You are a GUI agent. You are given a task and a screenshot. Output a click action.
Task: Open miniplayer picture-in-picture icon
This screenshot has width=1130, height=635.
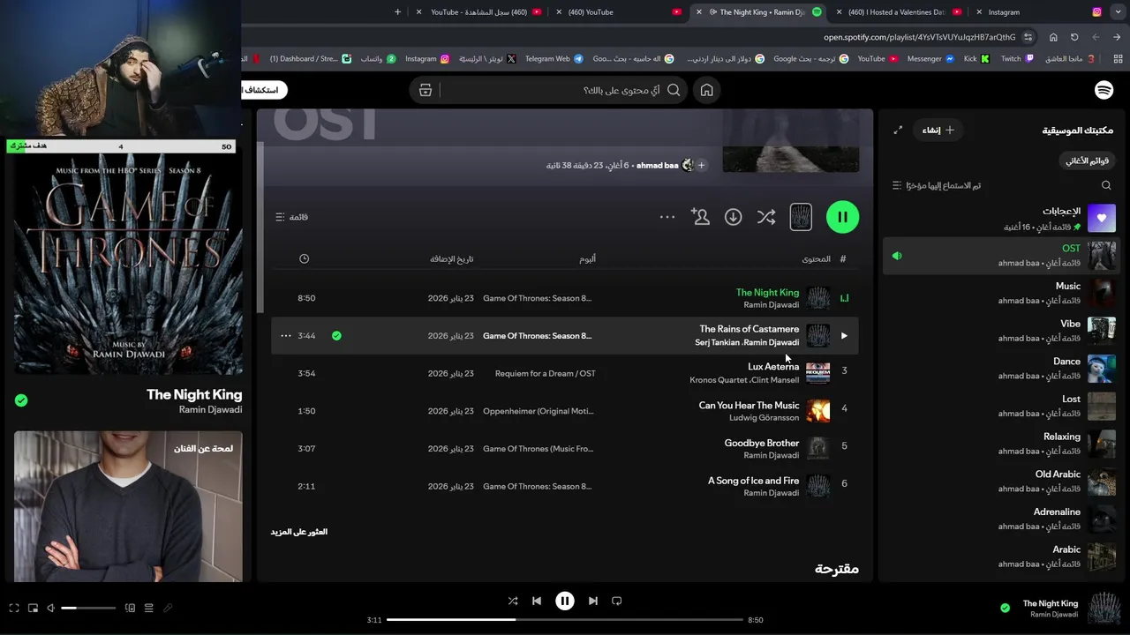(33, 608)
